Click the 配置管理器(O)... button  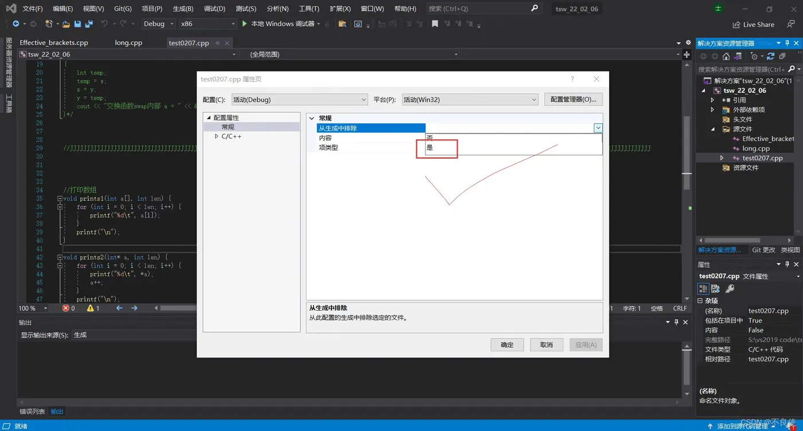click(574, 99)
